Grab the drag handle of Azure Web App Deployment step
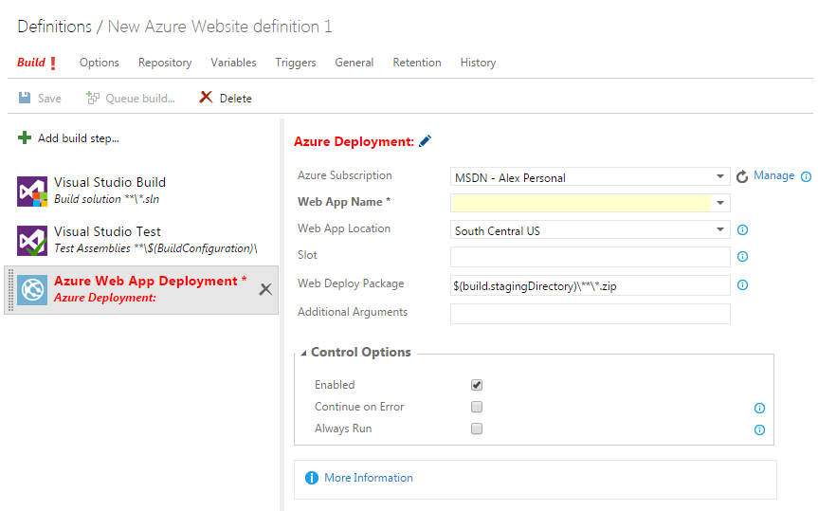Screen dimensions: 818x511 11,290
